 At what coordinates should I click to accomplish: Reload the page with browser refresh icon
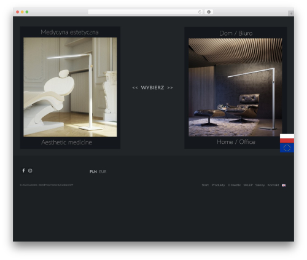pos(200,12)
